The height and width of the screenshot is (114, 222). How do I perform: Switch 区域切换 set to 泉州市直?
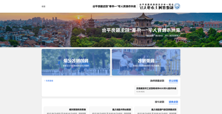point(155,36)
